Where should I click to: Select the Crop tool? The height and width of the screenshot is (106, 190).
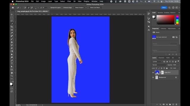(x=12, y=27)
